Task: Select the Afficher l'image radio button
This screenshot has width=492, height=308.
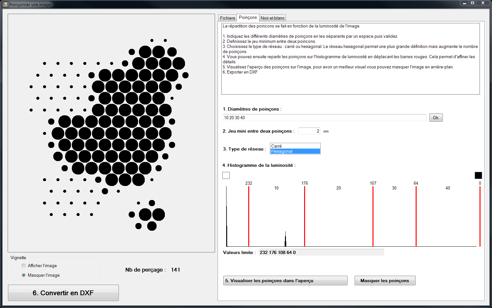Action: click(x=24, y=266)
